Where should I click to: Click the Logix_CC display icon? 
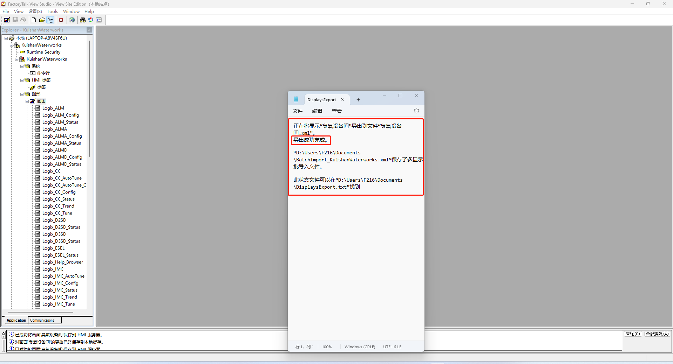pos(38,171)
